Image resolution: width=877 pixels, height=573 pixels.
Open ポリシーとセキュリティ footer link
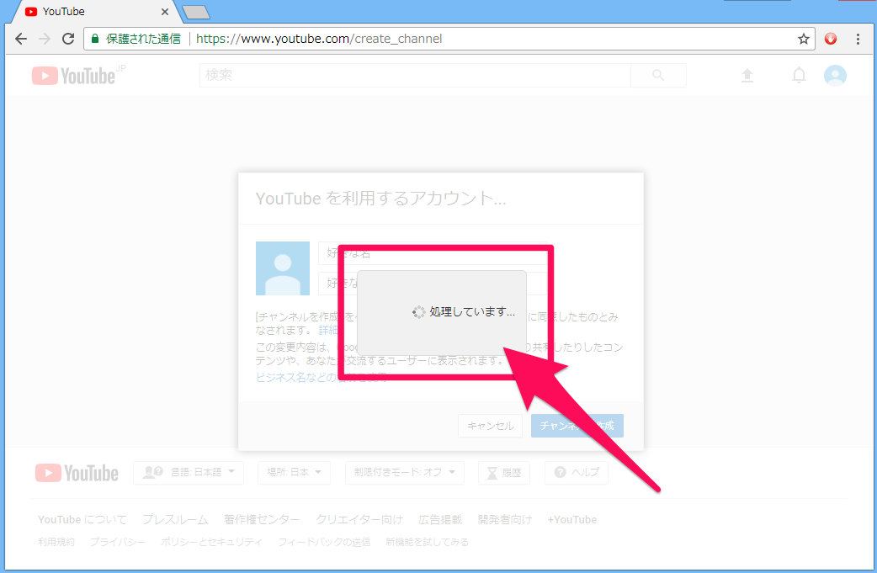tap(211, 542)
